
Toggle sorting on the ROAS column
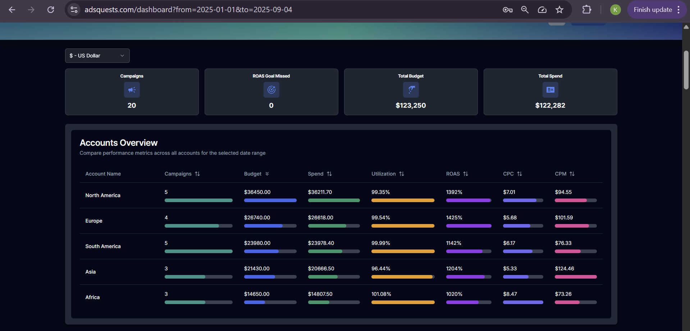(x=466, y=174)
